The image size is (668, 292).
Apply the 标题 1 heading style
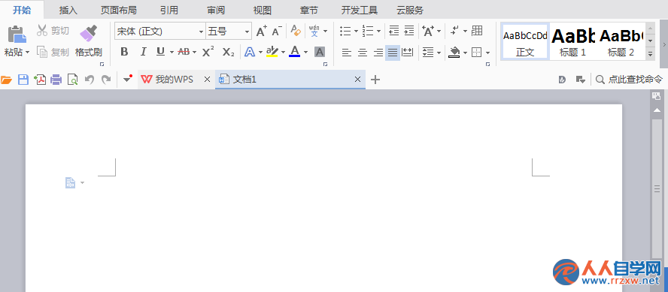(x=572, y=41)
